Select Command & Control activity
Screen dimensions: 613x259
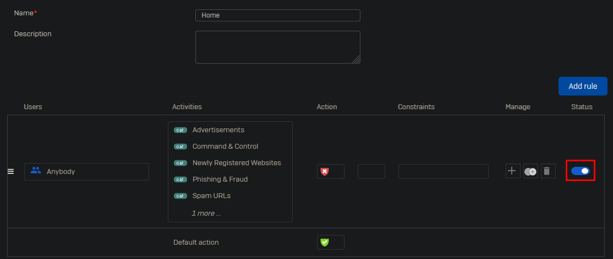(225, 147)
